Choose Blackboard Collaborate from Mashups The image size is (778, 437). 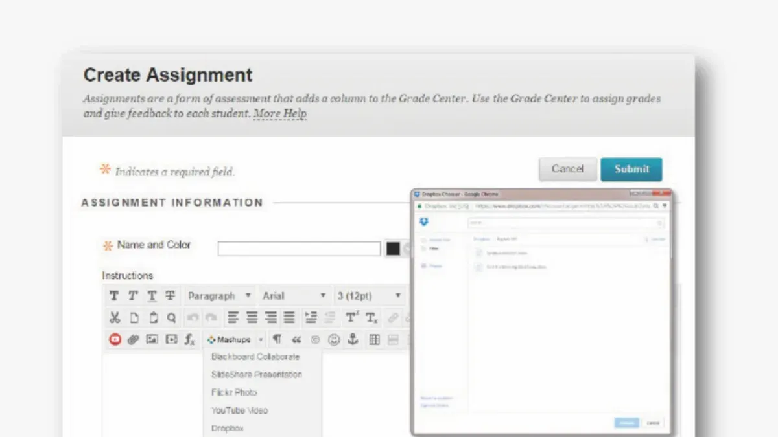(x=255, y=357)
